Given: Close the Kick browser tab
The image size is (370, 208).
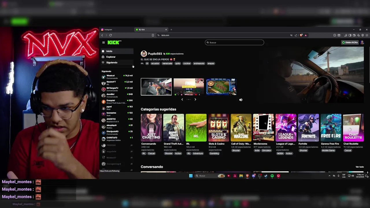Looking at the screenshot, I should (166, 29).
